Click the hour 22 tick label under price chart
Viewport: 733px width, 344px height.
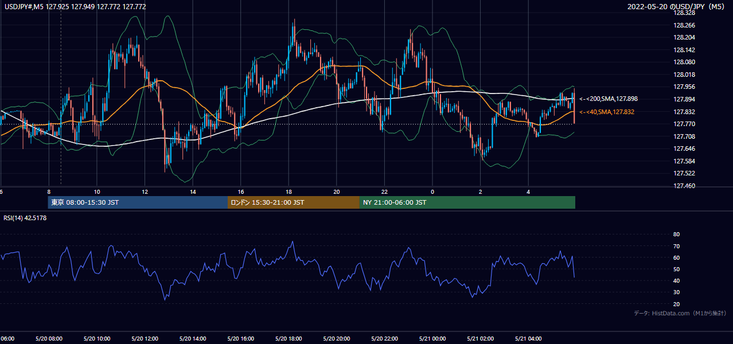(x=385, y=191)
